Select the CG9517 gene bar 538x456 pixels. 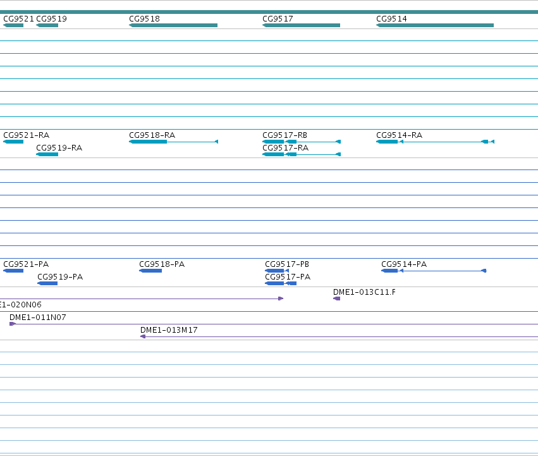(x=302, y=25)
